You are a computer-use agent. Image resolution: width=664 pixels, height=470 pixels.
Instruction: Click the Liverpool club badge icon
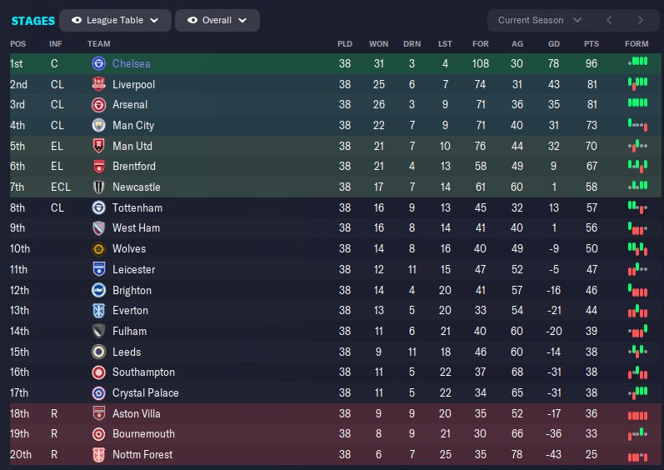click(x=98, y=84)
